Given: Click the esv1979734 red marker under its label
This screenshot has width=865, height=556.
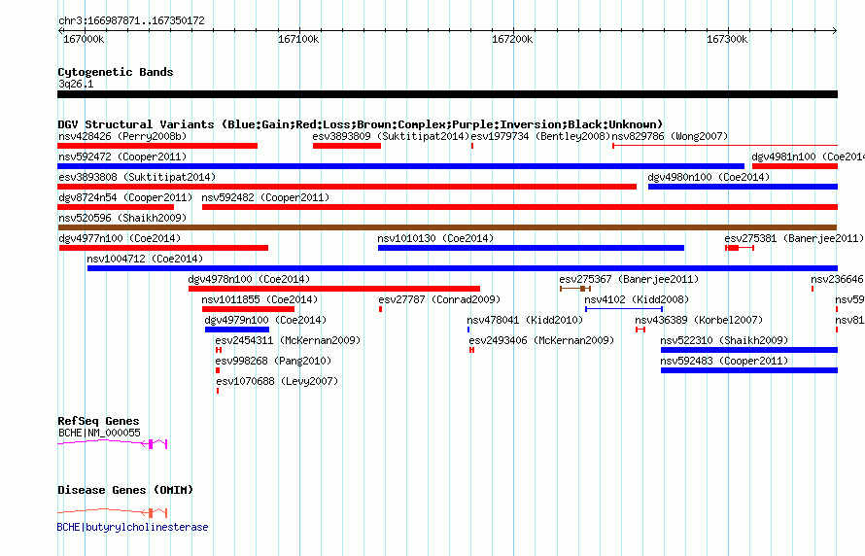Looking at the screenshot, I should [472, 146].
